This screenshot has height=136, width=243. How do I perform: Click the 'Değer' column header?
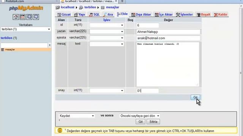[x=168, y=20]
